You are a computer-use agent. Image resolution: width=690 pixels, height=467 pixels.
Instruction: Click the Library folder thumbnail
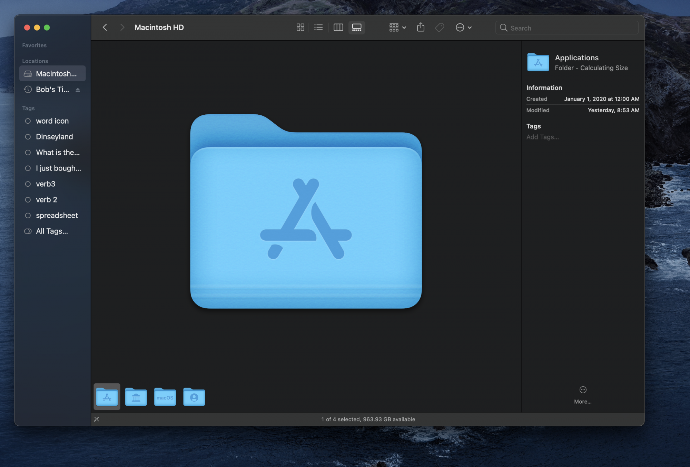[136, 396]
